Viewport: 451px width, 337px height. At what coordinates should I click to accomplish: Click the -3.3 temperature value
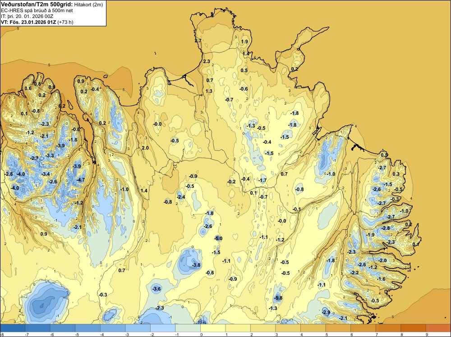click(50, 155)
